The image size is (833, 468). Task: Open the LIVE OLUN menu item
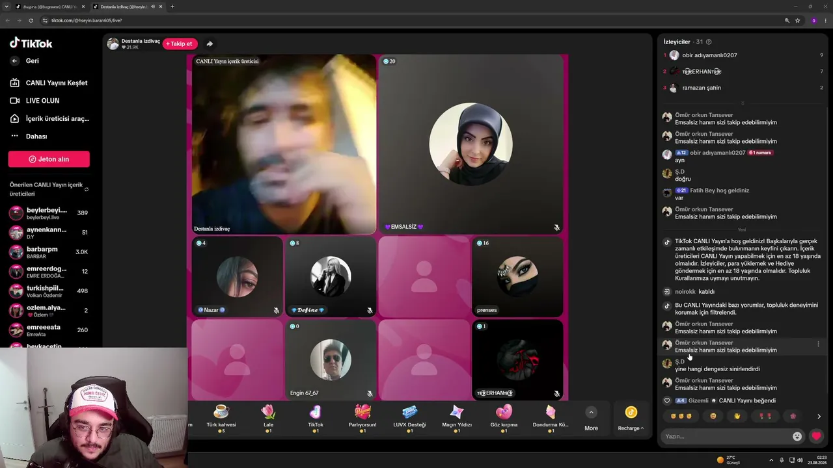coord(34,101)
